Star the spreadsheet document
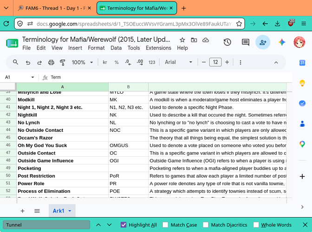 182,40
